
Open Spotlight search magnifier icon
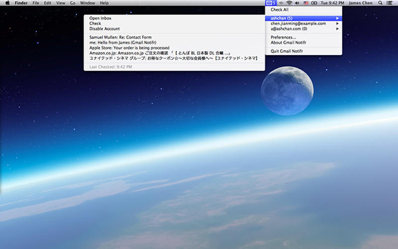(x=380, y=3)
